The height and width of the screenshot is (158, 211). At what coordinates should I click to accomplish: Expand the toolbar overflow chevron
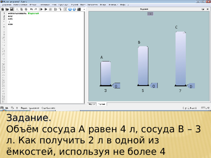click(x=84, y=9)
